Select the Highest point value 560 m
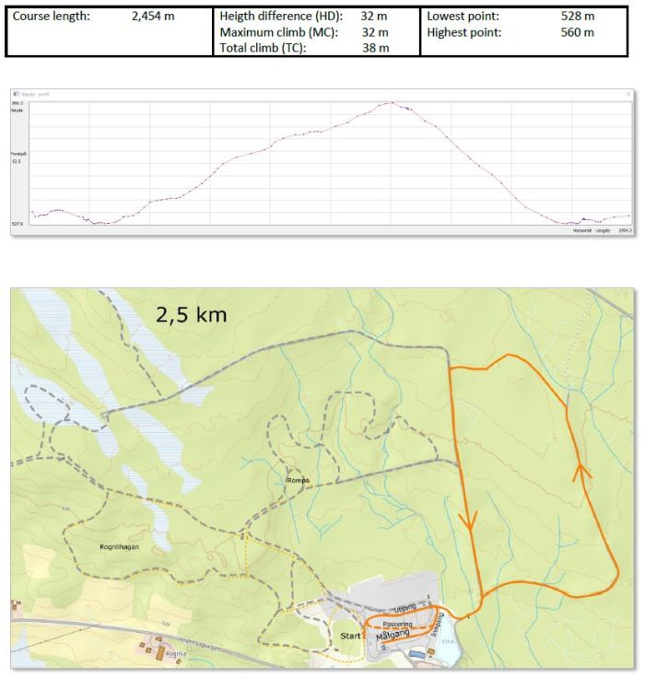 click(x=578, y=32)
